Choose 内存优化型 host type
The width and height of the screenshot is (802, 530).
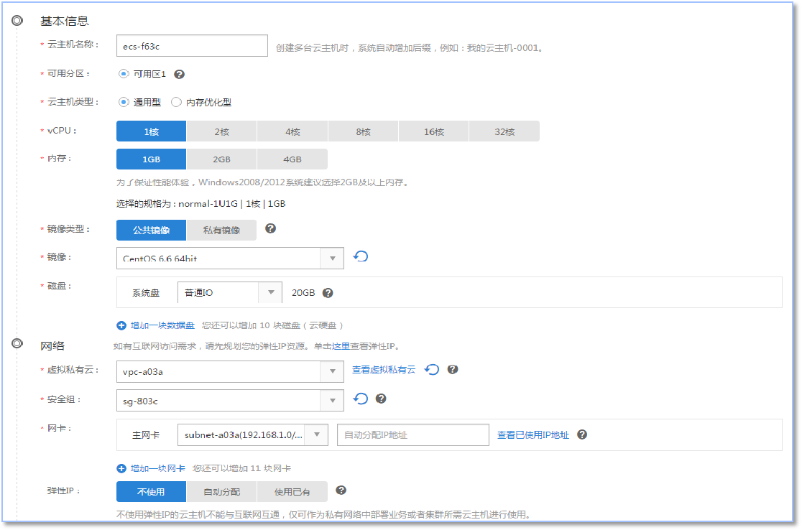176,103
